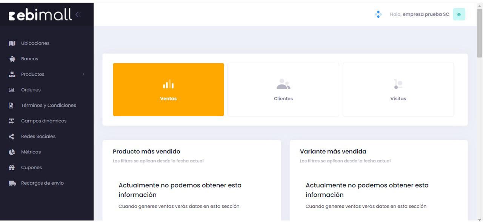Select the Ventas tab card

(168, 90)
